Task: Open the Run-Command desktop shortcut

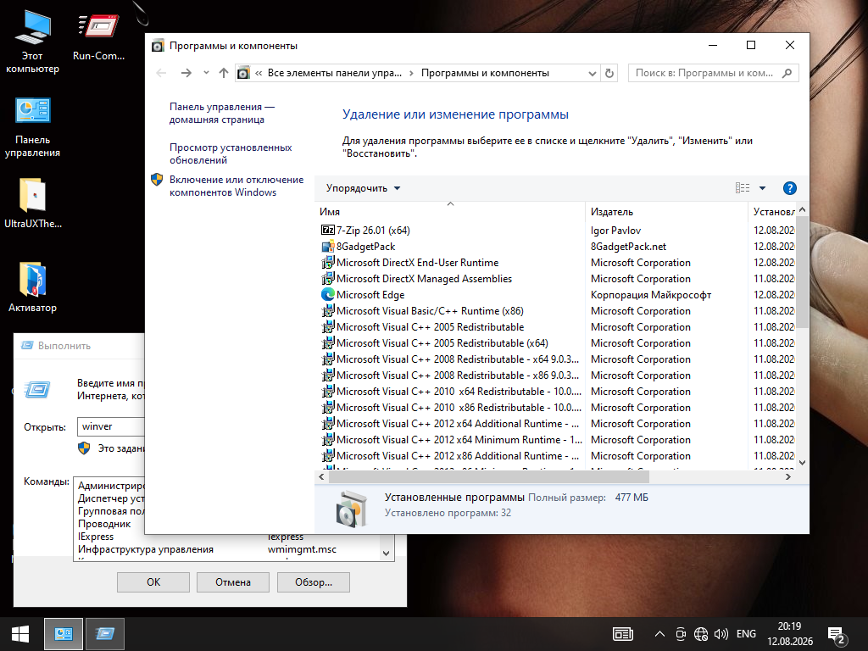Action: click(98, 37)
